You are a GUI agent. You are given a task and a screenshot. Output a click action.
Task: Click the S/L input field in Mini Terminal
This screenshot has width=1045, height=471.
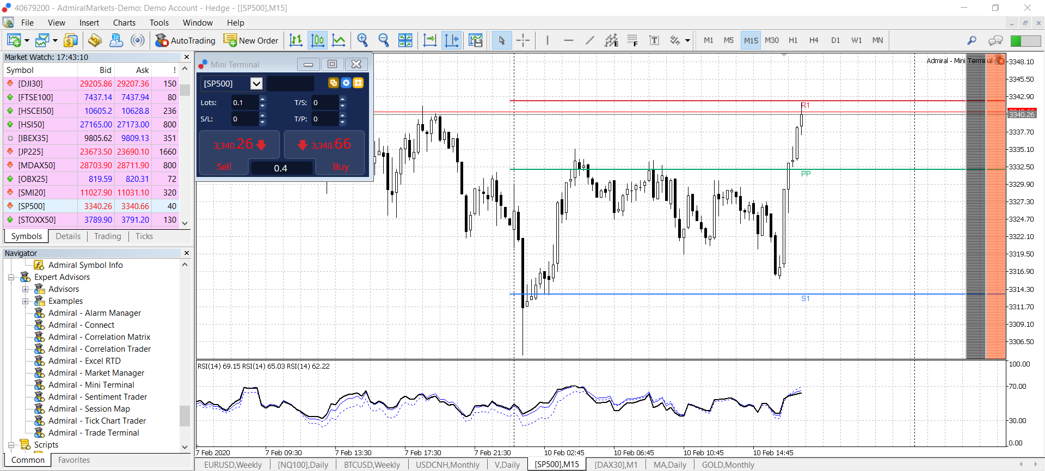244,119
